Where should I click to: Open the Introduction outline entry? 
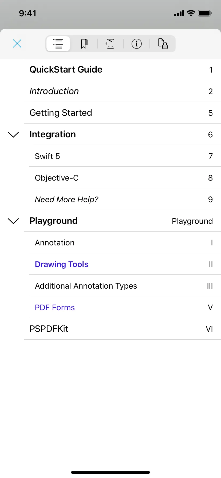click(54, 91)
